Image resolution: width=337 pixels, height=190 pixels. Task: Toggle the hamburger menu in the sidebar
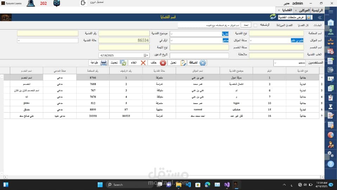click(x=331, y=12)
